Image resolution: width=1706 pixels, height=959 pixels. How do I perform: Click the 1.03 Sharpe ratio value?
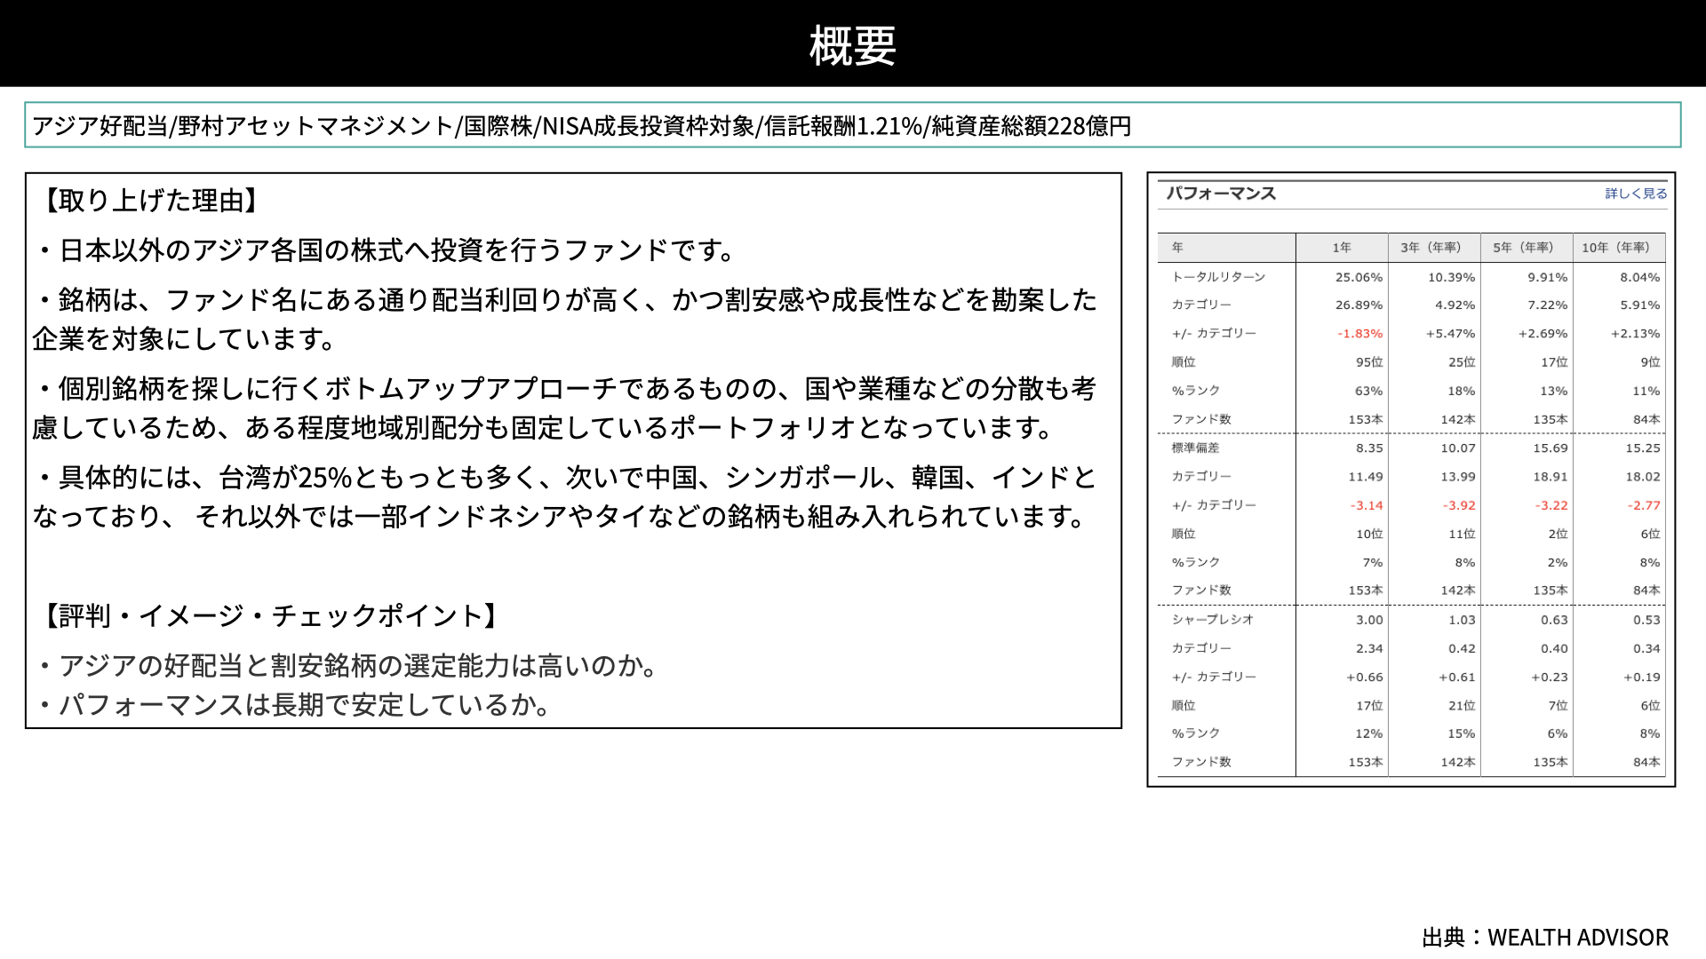pyautogui.click(x=1462, y=620)
